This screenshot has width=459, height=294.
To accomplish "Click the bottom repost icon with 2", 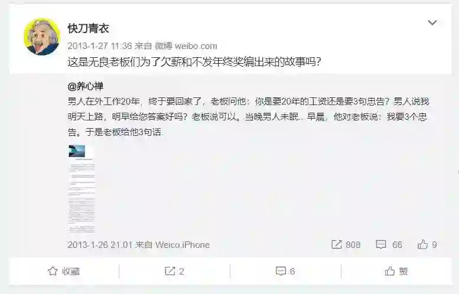I will [170, 271].
